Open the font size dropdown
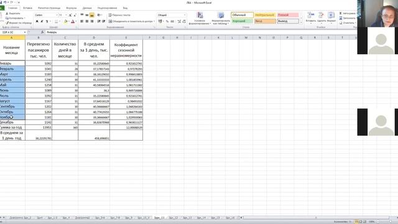 [66, 15]
